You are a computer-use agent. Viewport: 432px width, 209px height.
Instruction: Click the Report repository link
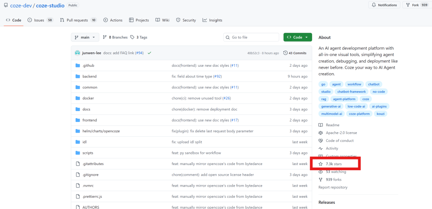pos(333,187)
